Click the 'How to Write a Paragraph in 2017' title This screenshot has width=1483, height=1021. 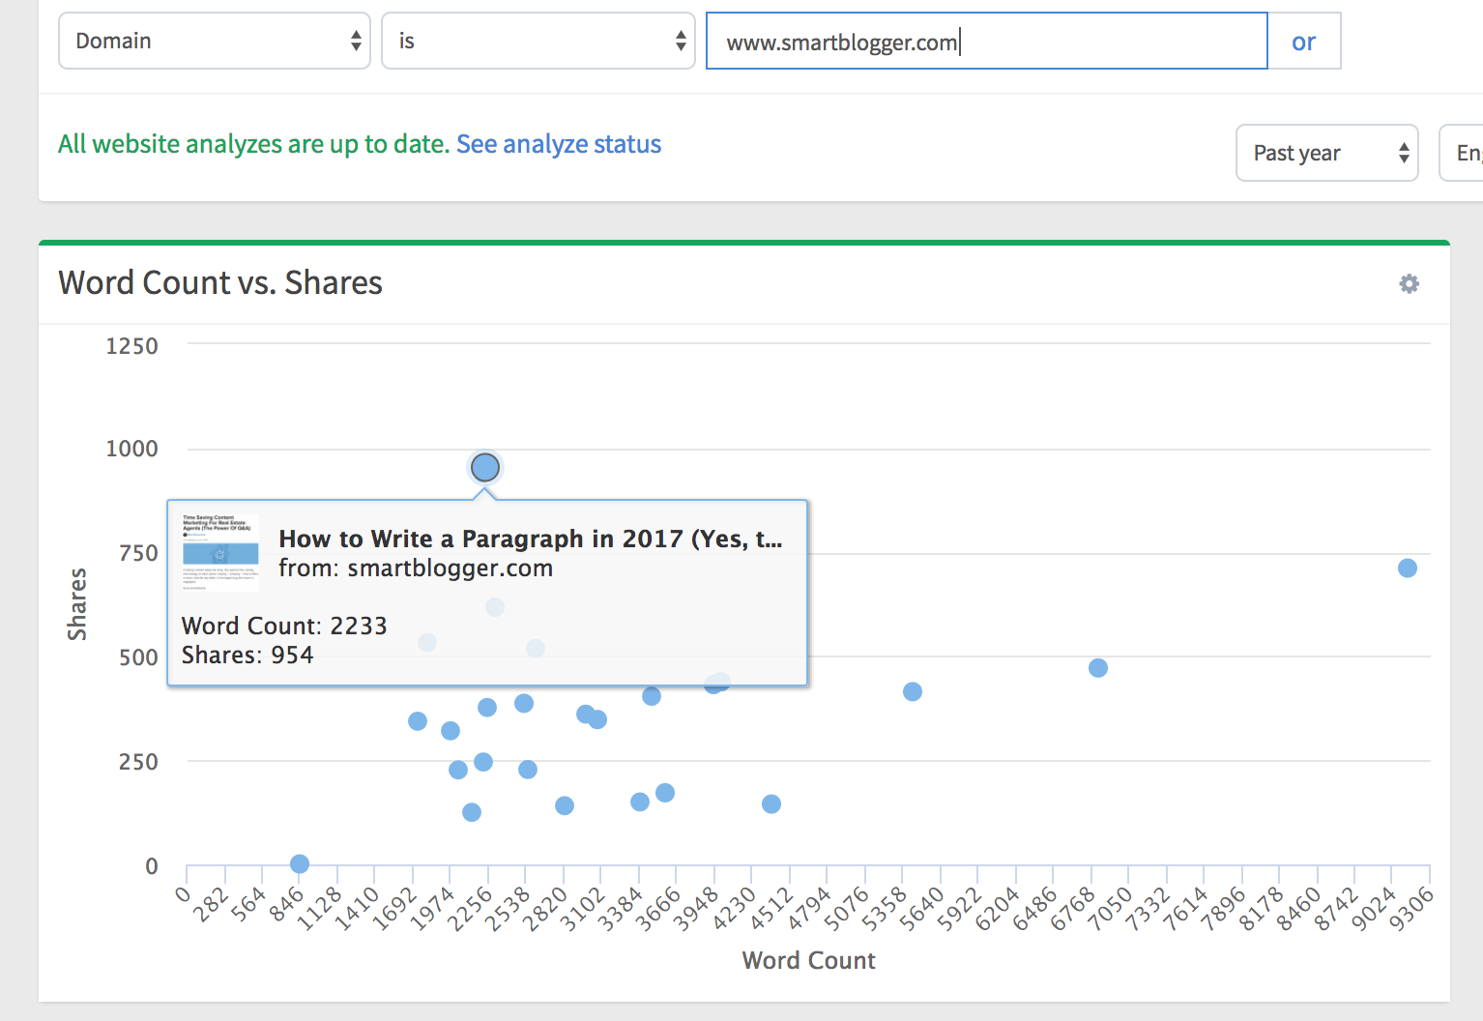click(531, 539)
